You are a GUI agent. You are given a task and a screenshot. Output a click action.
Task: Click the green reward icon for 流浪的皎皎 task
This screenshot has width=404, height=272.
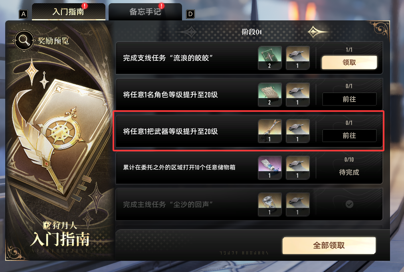tap(270, 58)
